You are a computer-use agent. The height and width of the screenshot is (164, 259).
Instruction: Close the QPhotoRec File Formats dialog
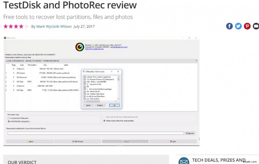point(118,72)
